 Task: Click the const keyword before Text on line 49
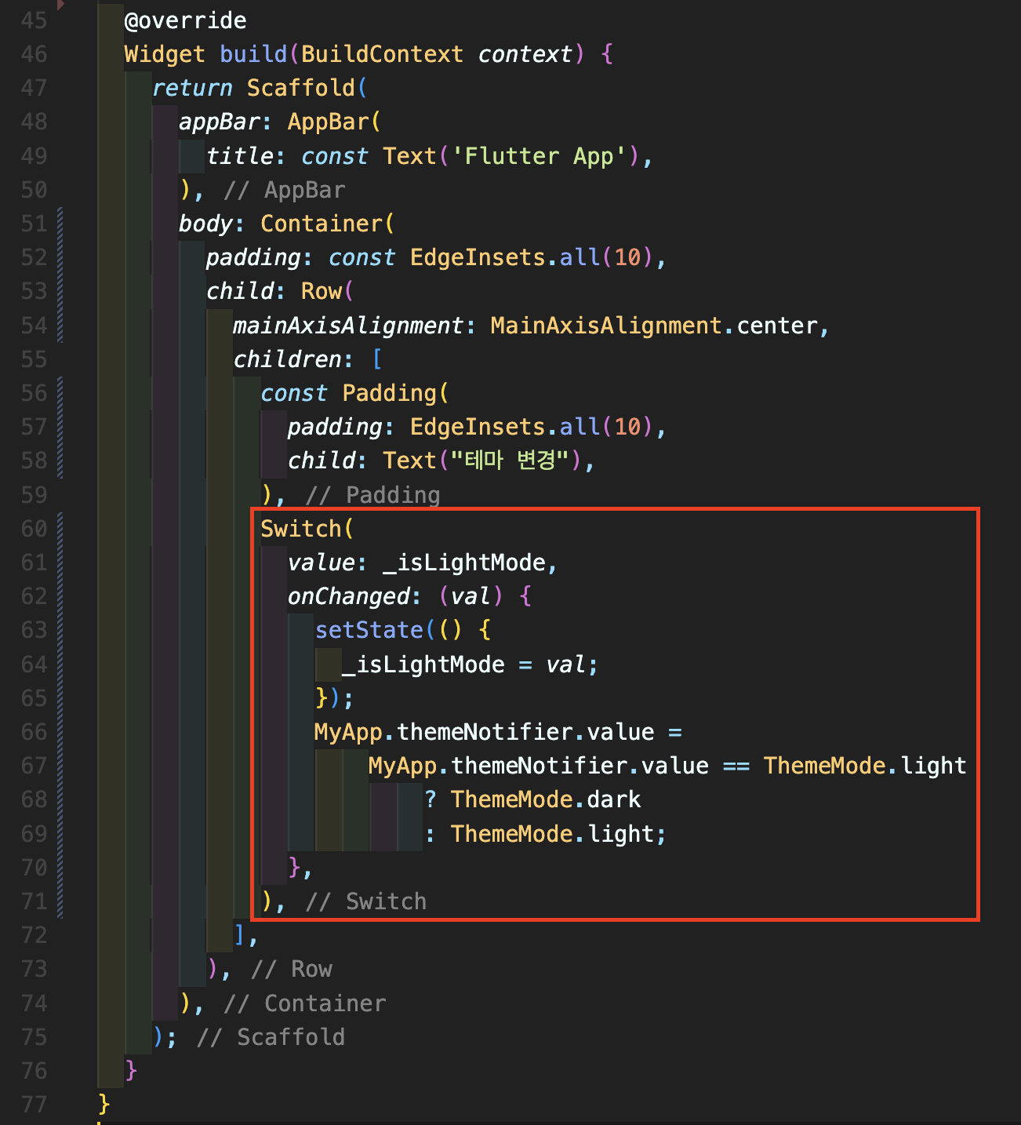(x=335, y=156)
